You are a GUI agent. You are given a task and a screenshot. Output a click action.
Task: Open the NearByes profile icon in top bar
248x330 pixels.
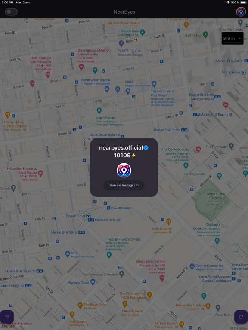click(x=241, y=12)
